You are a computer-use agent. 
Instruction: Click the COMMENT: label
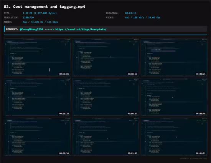(12, 29)
